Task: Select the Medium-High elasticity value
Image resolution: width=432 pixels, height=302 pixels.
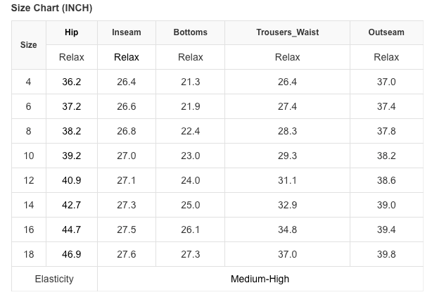Action: (260, 279)
